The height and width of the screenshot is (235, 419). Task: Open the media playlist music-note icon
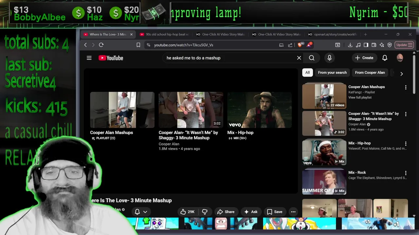358,45
